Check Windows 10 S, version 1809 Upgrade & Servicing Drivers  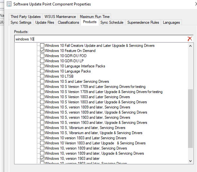pos(42,112)
